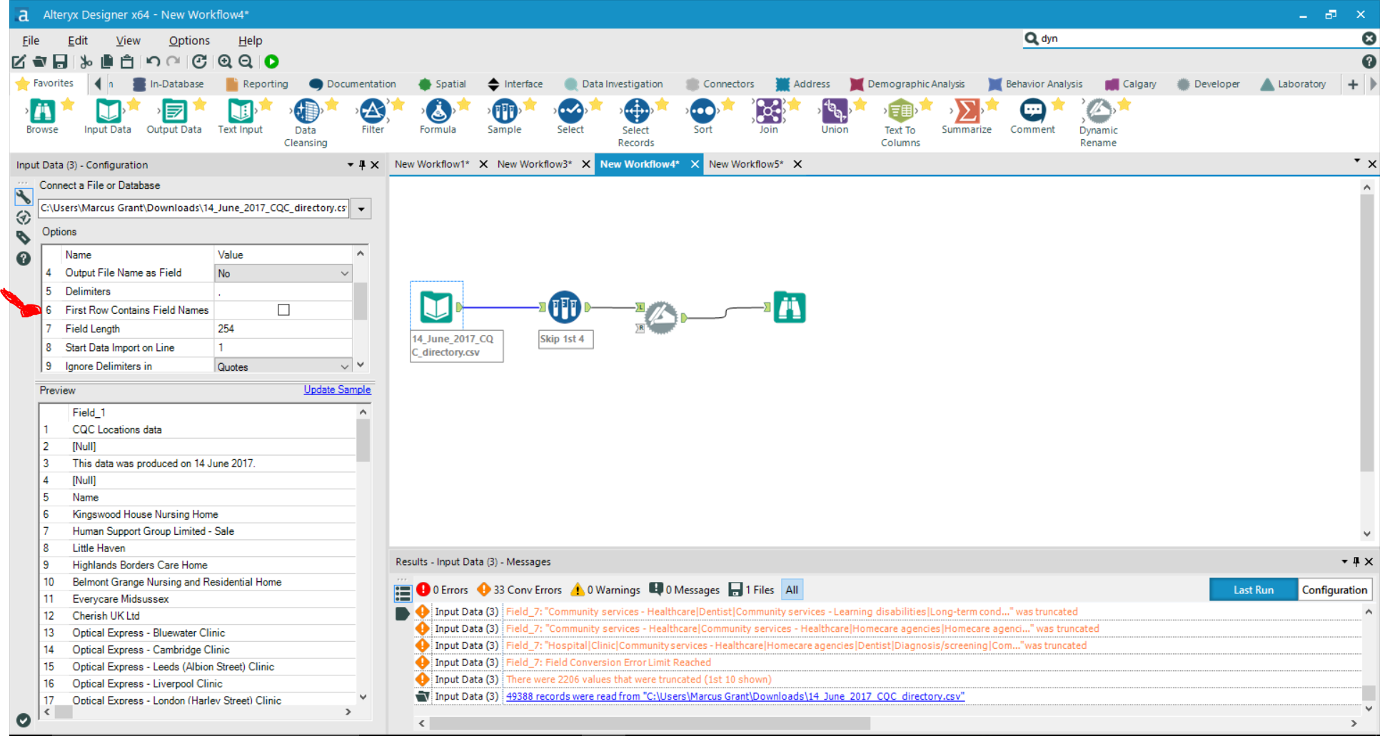Expand the Ignore Delimiters in dropdown
The width and height of the screenshot is (1380, 736).
(x=344, y=367)
